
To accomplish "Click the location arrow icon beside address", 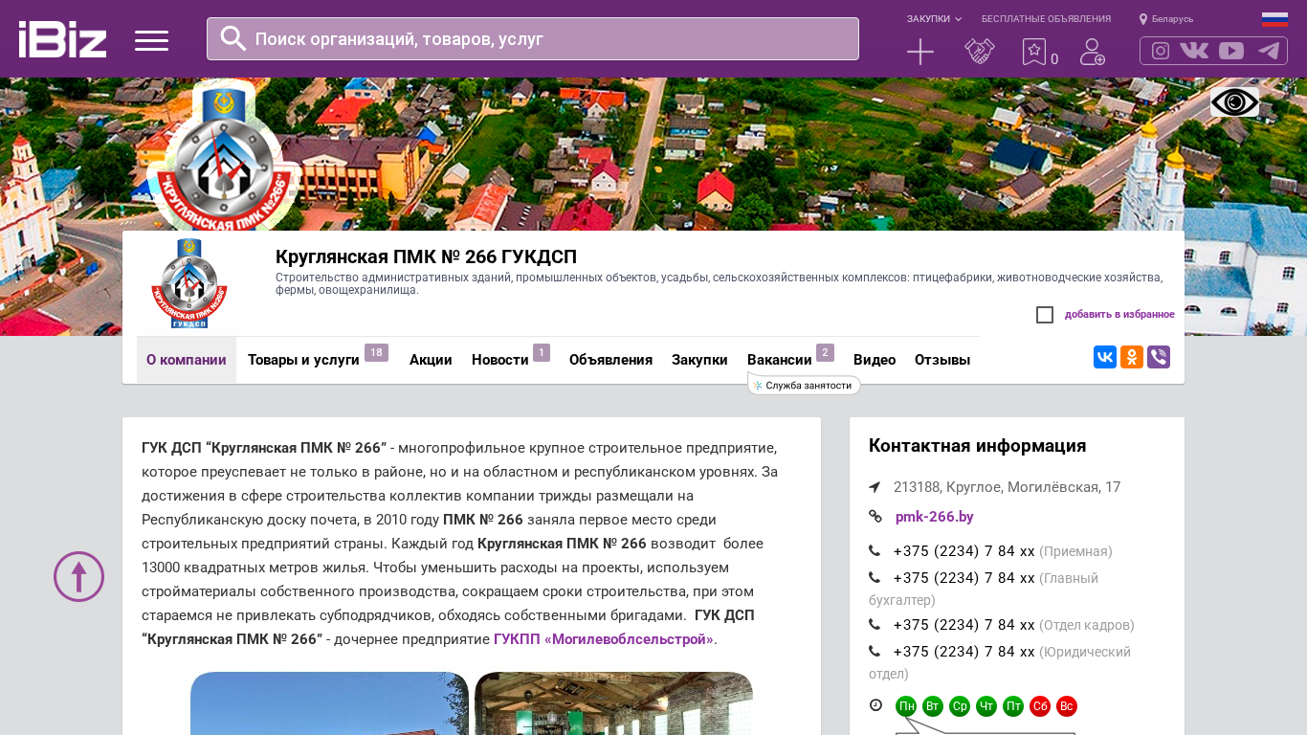I will point(875,487).
